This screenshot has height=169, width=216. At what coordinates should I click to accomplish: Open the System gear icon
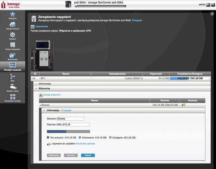tap(13, 35)
